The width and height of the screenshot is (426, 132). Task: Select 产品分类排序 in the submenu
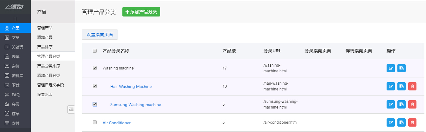coord(49,66)
